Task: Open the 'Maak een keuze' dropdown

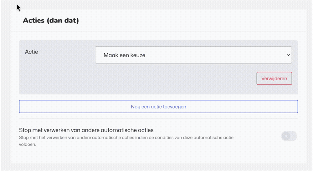Action: (x=193, y=55)
